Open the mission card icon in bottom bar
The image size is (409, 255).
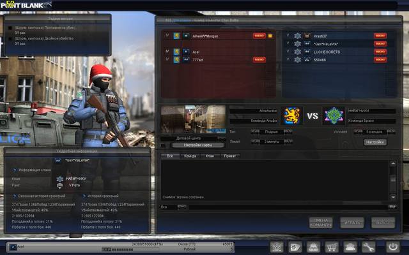click(295, 247)
